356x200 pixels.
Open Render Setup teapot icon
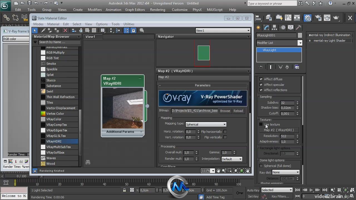[x=318, y=18]
